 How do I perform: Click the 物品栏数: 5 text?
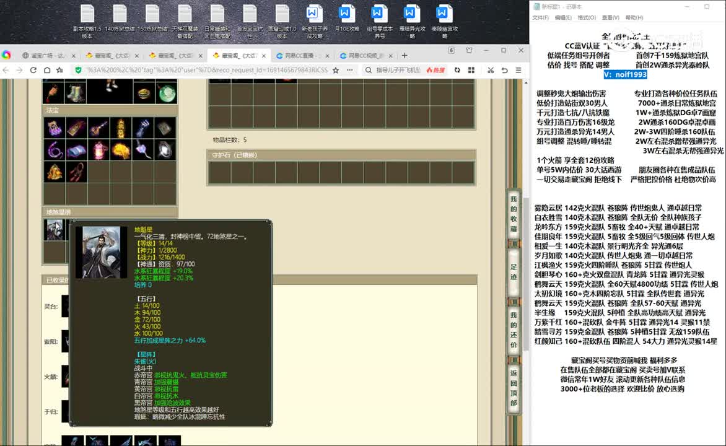coord(230,140)
